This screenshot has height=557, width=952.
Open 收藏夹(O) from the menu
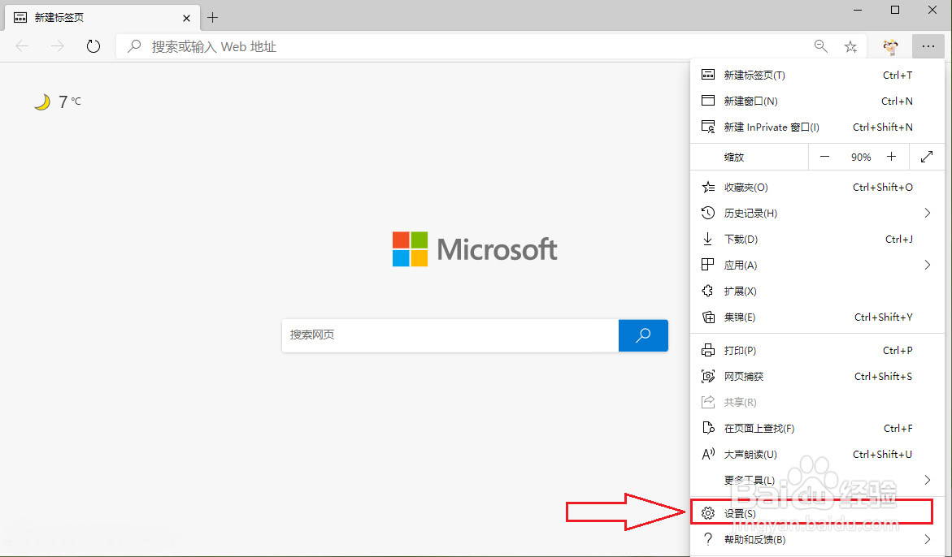[817, 188]
